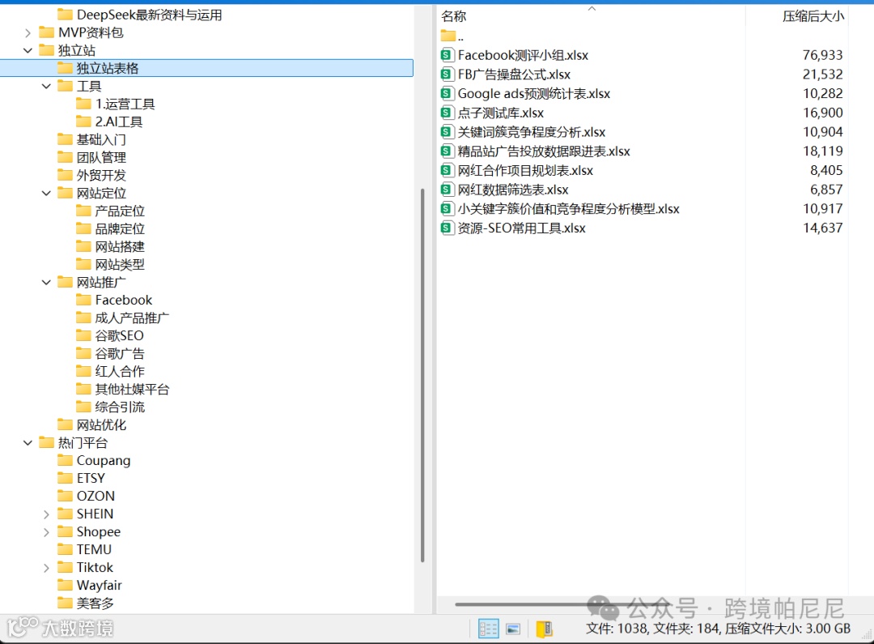Open the parent folder '..' icon
The image size is (874, 644).
click(448, 36)
